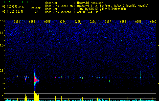Click the 0259 time marker
Viewport: 159px width, 101px height.
pyautogui.click(x=138, y=22)
